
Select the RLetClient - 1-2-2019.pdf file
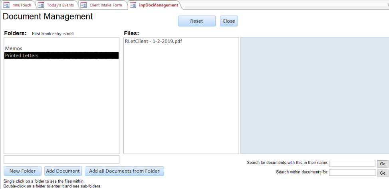pyautogui.click(x=153, y=41)
